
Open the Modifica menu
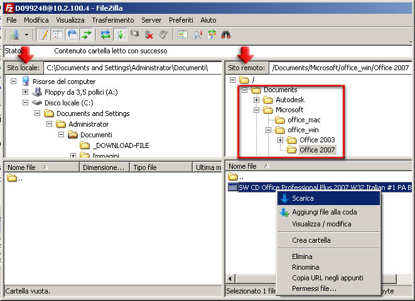(36, 20)
